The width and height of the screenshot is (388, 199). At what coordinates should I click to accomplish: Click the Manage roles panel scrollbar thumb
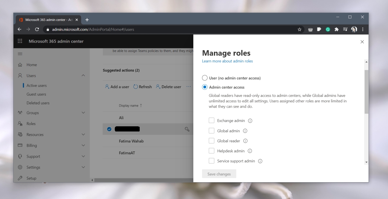pyautogui.click(x=366, y=92)
